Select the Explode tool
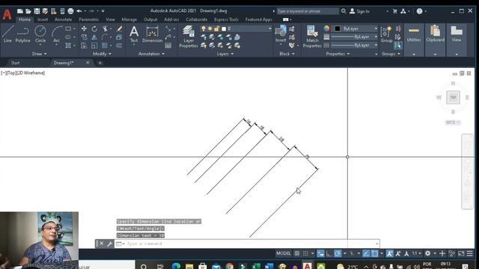The height and width of the screenshot is (269, 479). tap(119, 37)
